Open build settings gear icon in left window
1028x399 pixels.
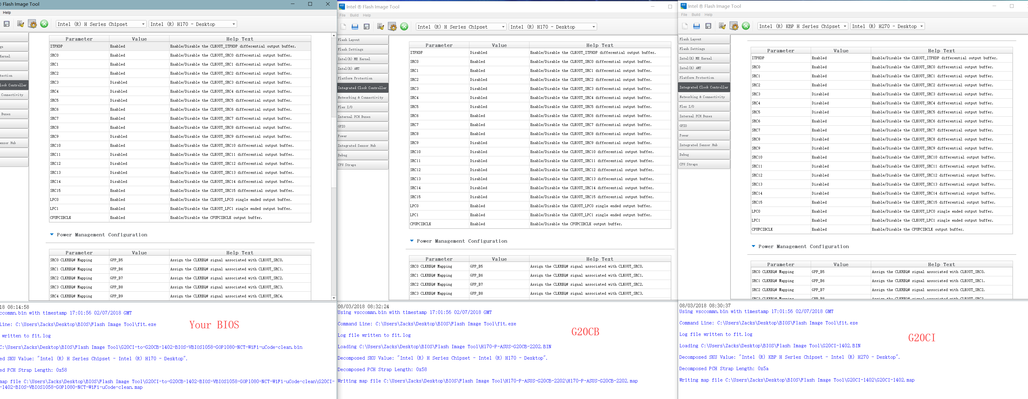coord(33,24)
